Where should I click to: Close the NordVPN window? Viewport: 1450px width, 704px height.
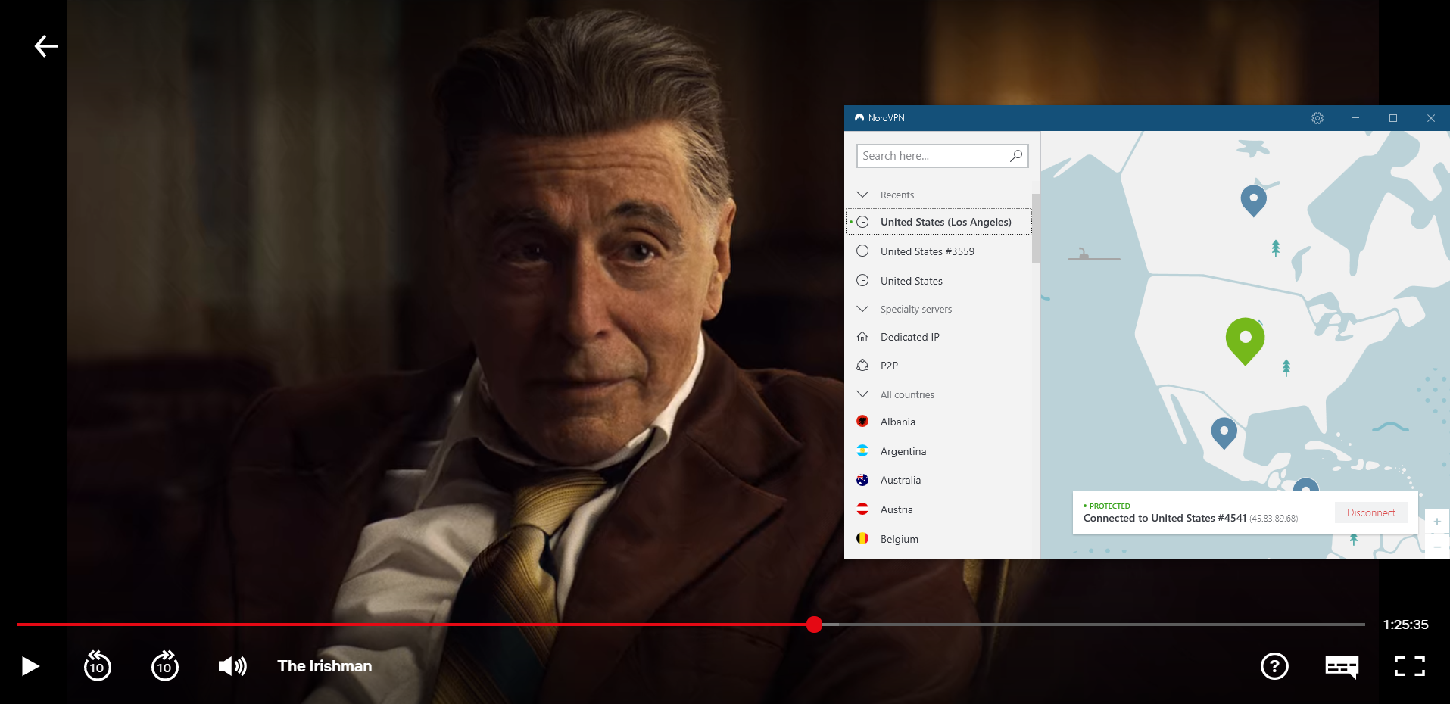pos(1431,118)
